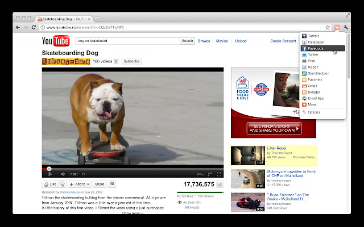Click the page vertical scrollbar
The image size is (364, 227).
[x=349, y=56]
